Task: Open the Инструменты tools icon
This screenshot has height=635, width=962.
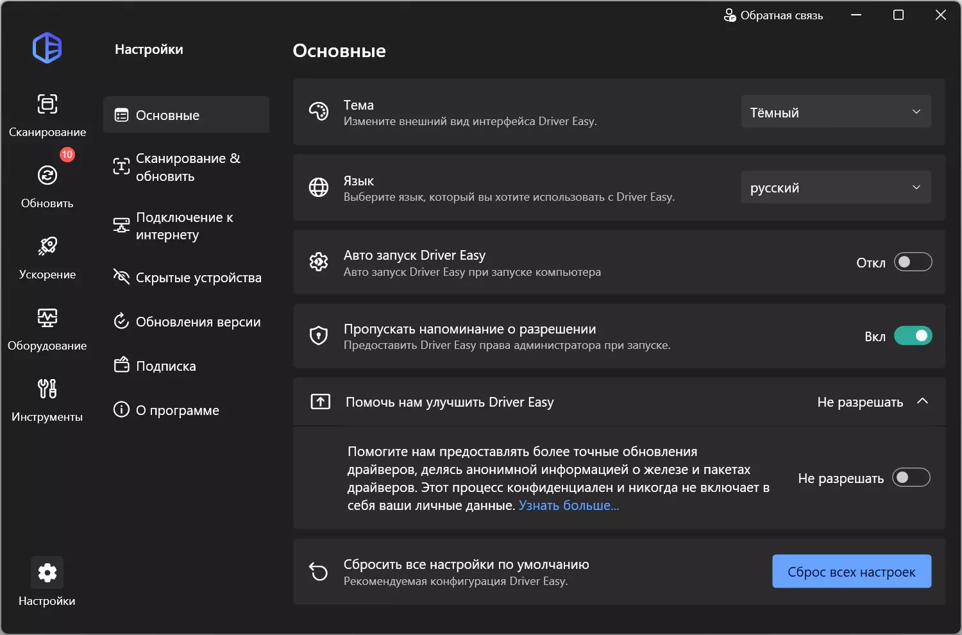Action: [47, 389]
